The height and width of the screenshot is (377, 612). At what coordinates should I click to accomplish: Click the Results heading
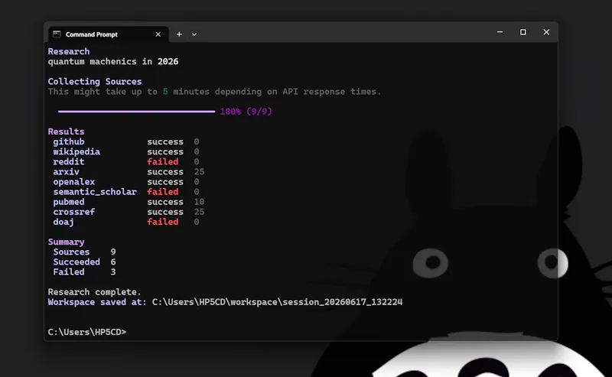pyautogui.click(x=66, y=132)
